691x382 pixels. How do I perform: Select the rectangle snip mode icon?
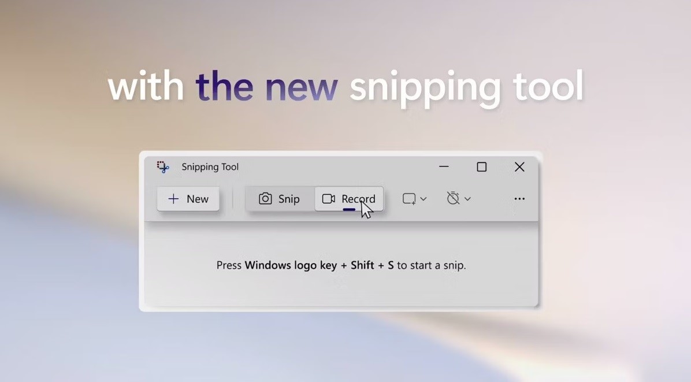[409, 199]
